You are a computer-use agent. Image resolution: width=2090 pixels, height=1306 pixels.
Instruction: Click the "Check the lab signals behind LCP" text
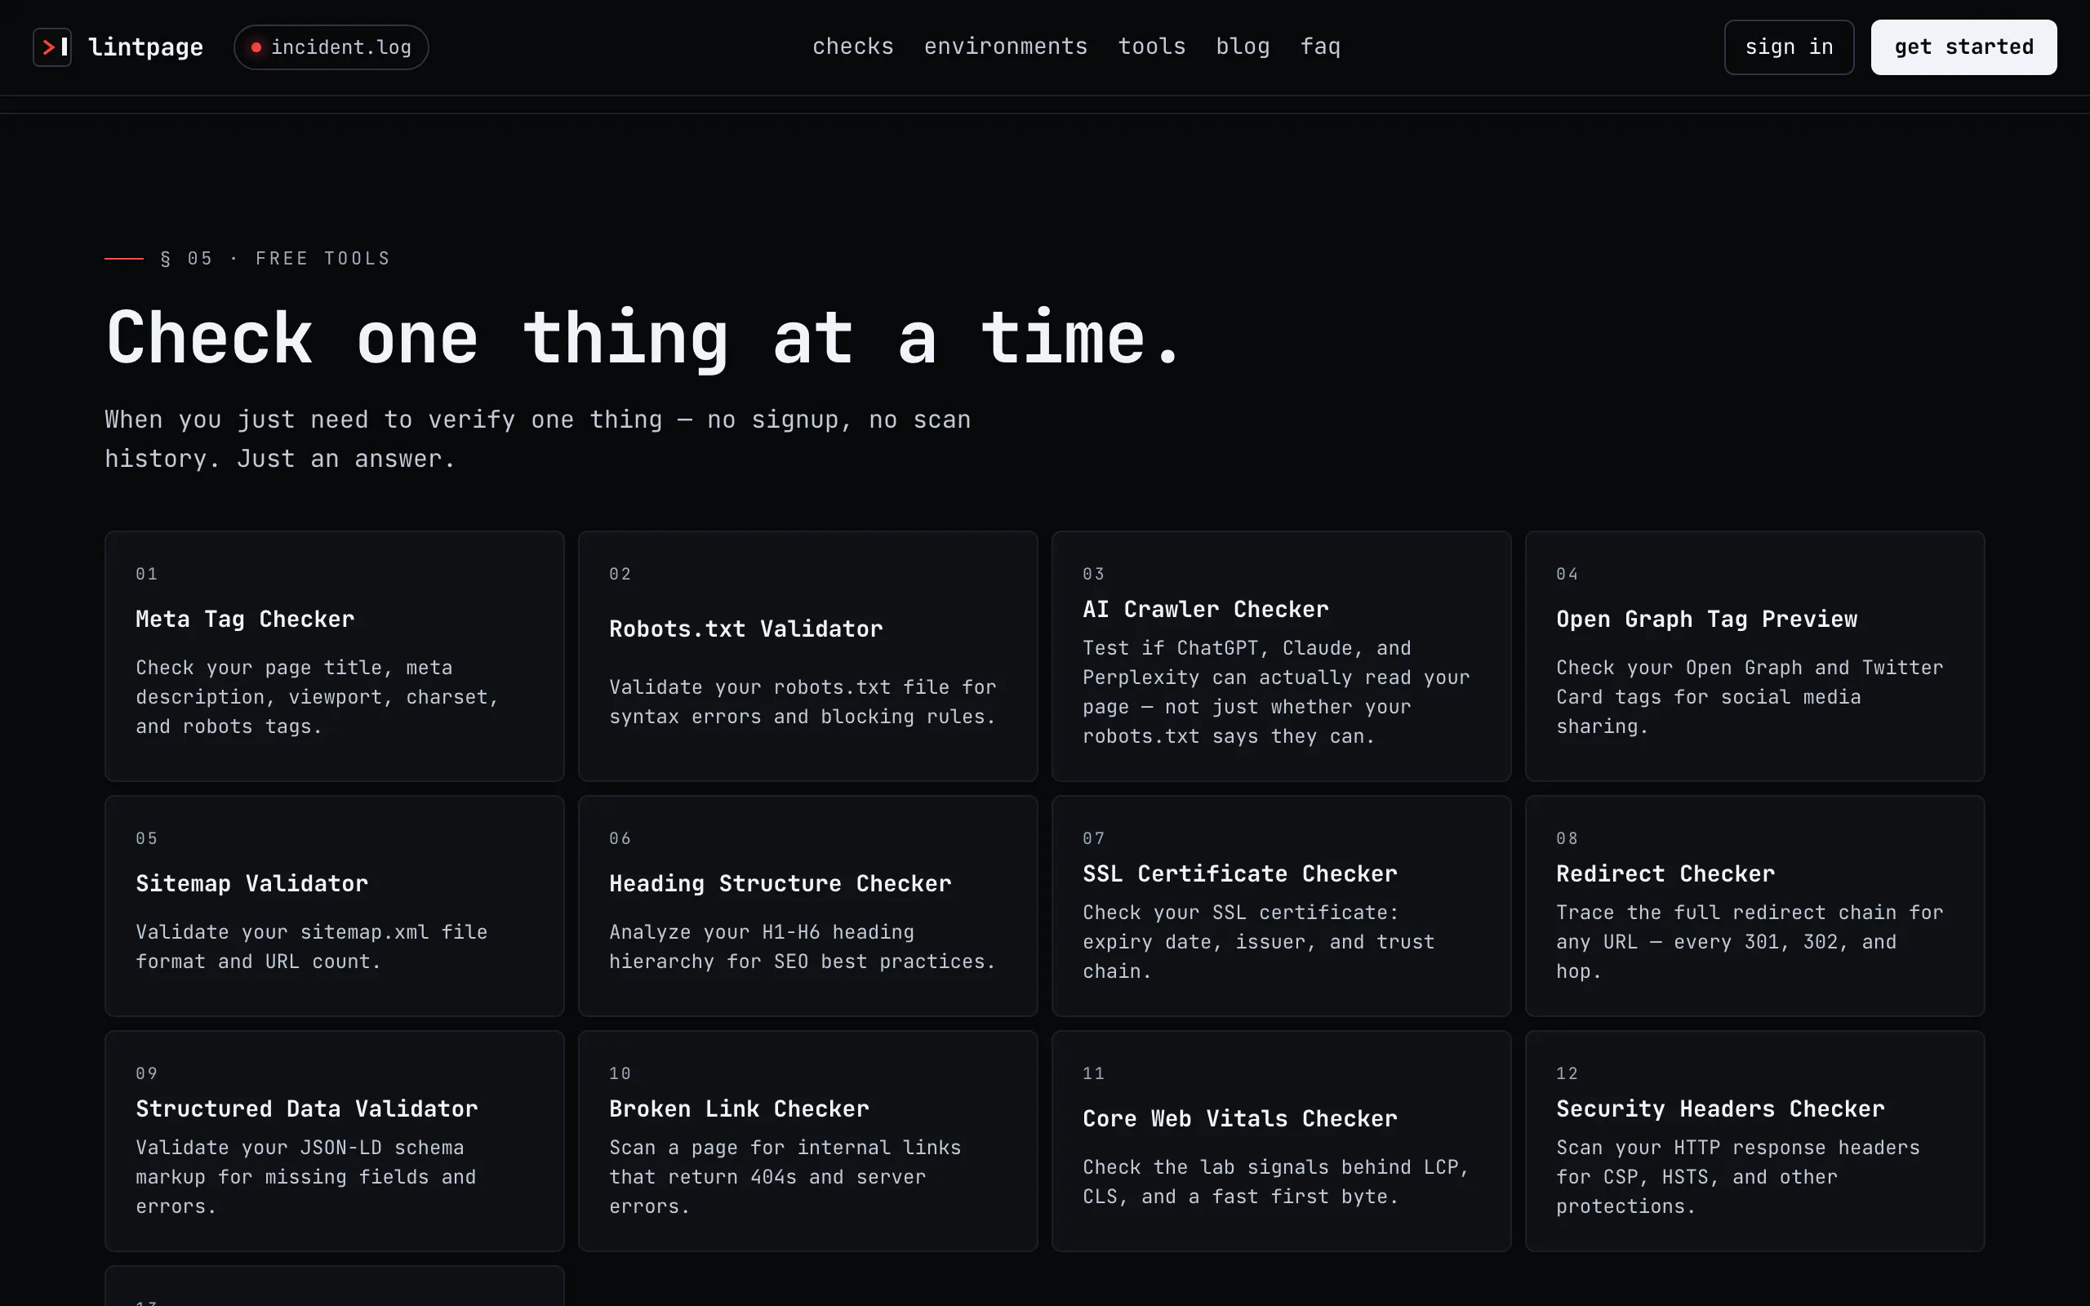point(1275,1182)
